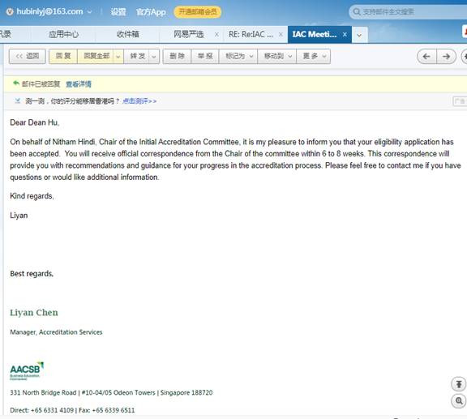Screen dimensions: 467x419
Task: Close the IAC Meeti... tab
Action: [x=345, y=35]
